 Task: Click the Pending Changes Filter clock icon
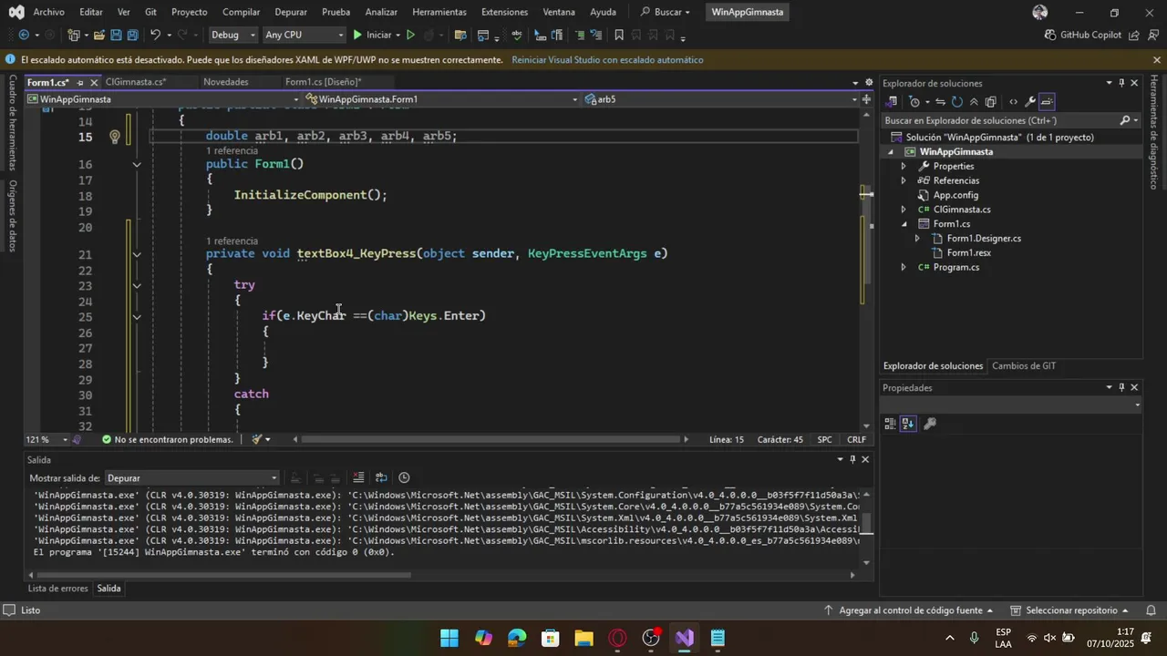pos(914,101)
